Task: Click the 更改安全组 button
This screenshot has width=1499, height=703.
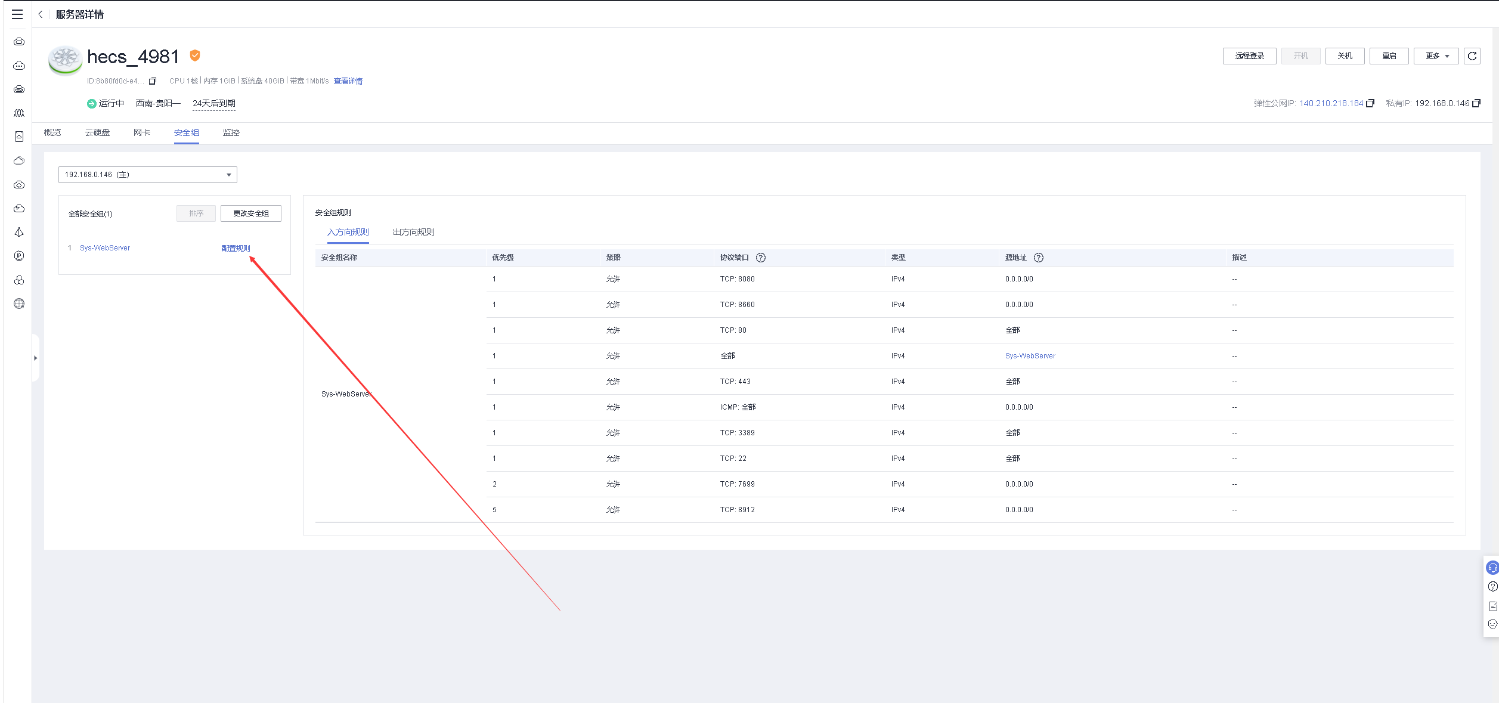Action: tap(250, 213)
